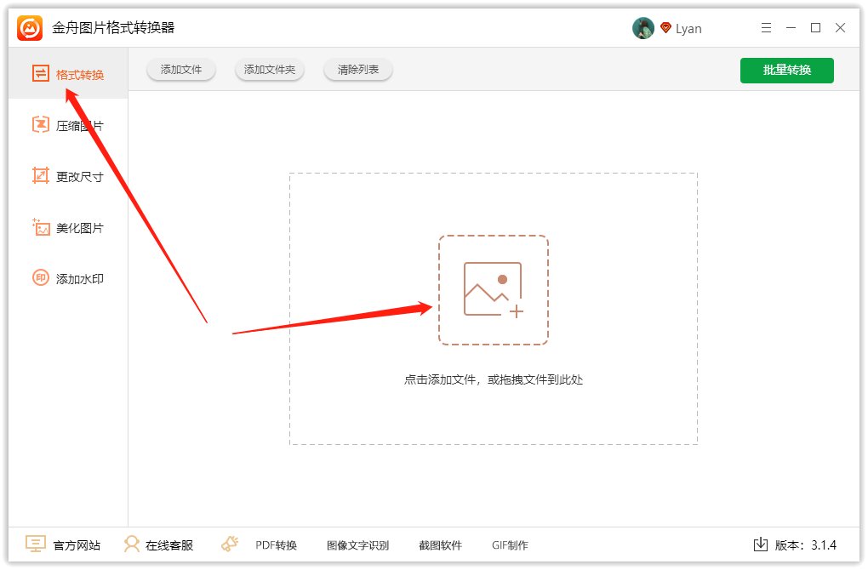Launch the 截图软件 screenshot tool
This screenshot has height=570, width=868.
click(x=440, y=544)
